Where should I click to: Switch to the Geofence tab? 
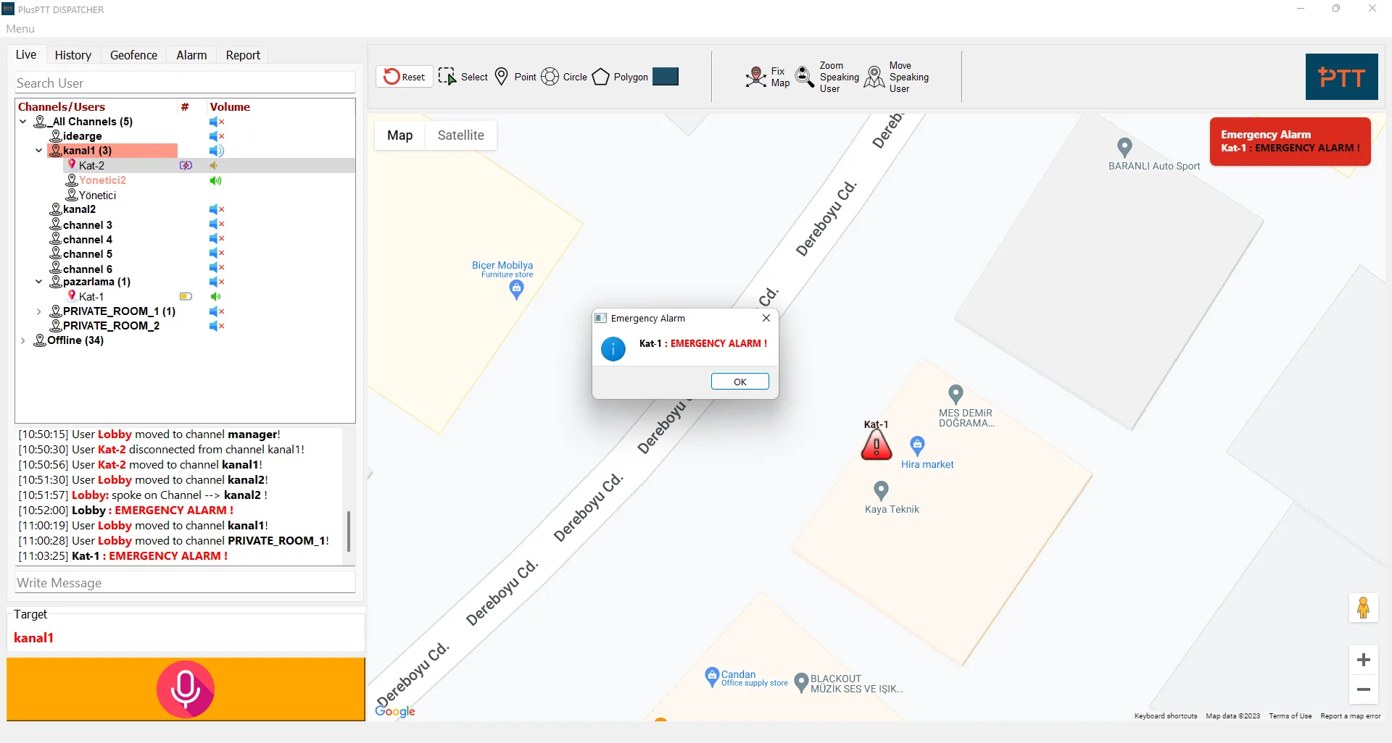pyautogui.click(x=133, y=55)
